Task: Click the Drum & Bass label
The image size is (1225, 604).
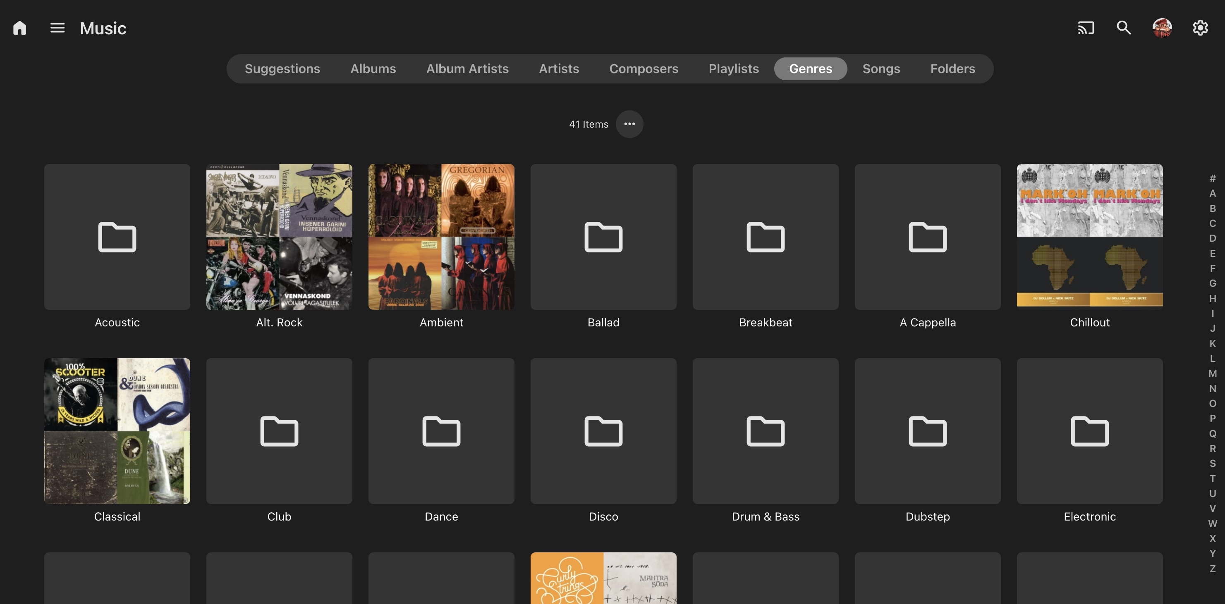Action: 765,516
